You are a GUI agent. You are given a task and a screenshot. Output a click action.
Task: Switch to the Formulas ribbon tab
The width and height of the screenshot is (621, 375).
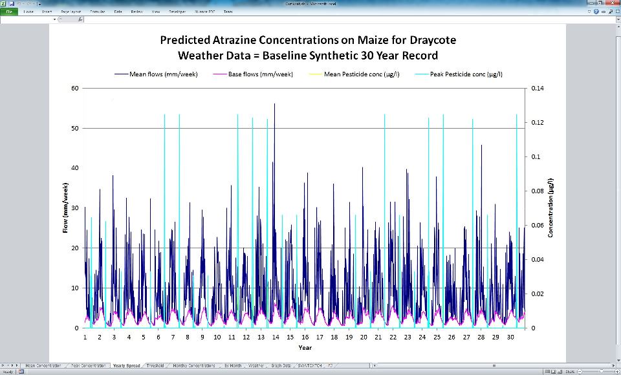tap(98, 11)
